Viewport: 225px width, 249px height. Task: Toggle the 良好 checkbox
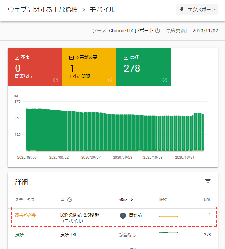click(x=126, y=57)
